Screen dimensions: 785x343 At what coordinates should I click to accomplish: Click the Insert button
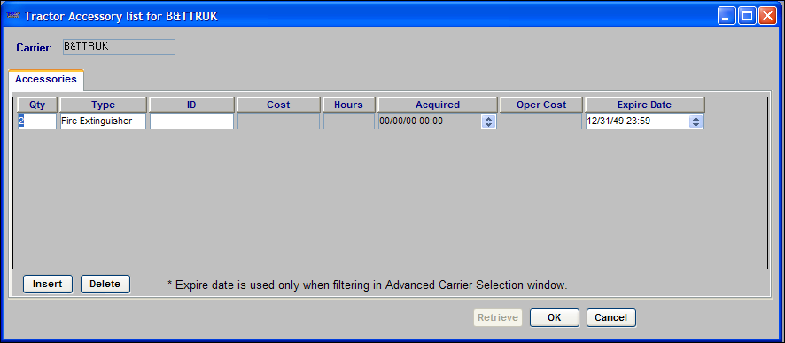(48, 284)
